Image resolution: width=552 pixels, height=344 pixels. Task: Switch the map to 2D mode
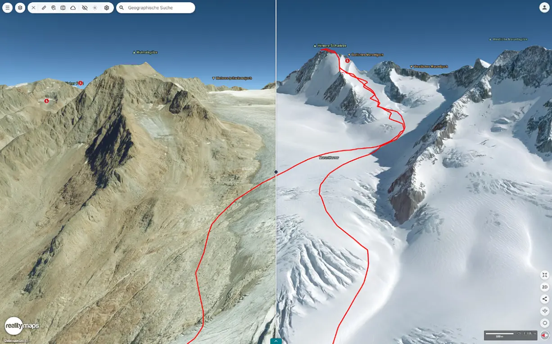pos(545,287)
